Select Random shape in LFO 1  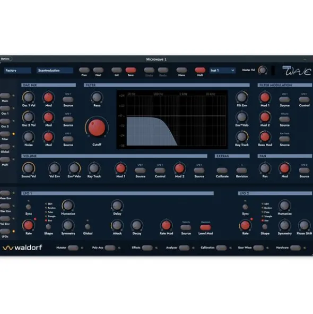coord(50,208)
